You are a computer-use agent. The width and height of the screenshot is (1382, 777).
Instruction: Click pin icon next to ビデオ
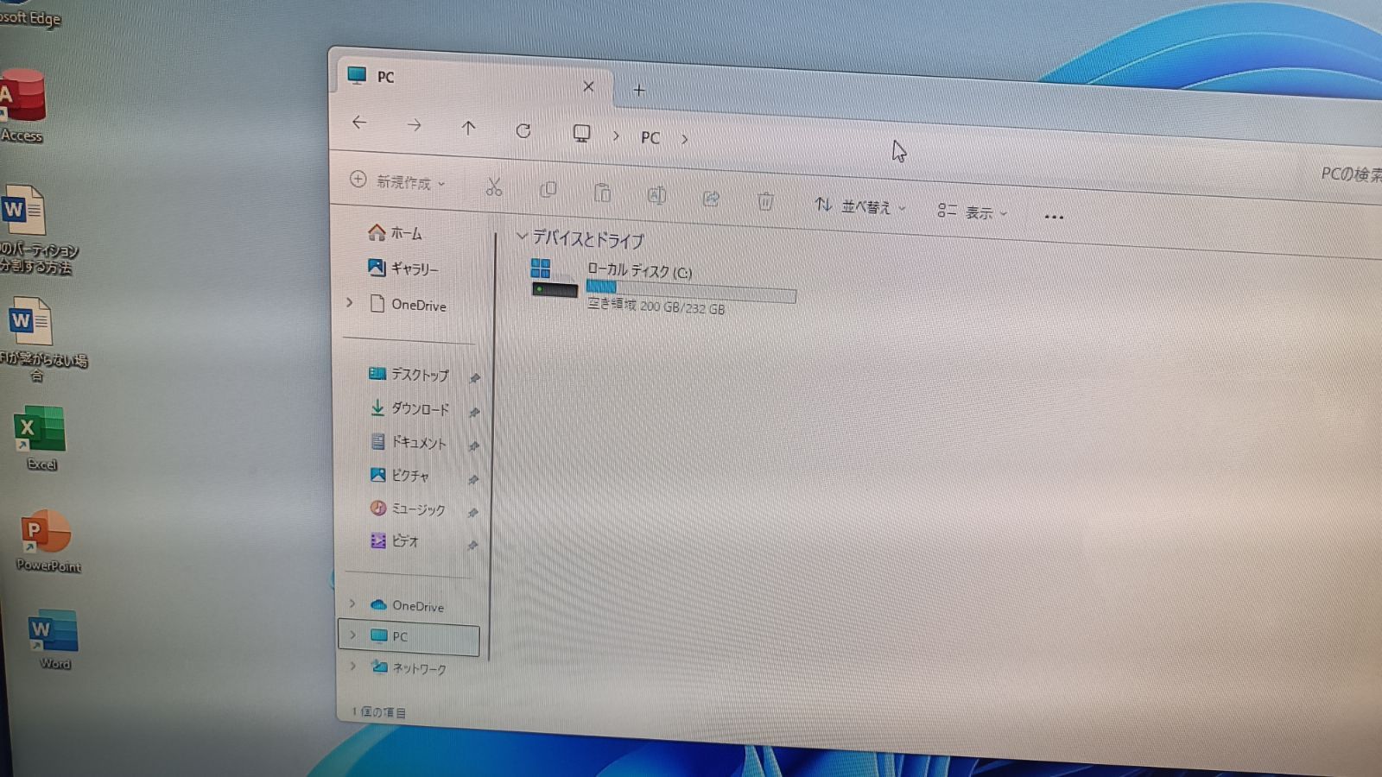click(472, 545)
